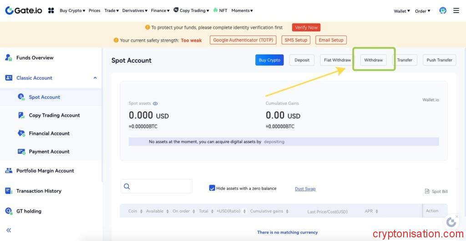Open the apps grid icon

point(51,10)
